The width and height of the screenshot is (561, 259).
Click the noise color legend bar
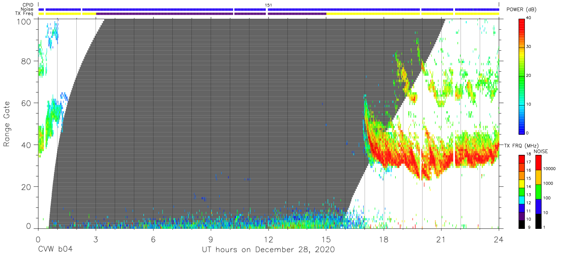coord(538,192)
